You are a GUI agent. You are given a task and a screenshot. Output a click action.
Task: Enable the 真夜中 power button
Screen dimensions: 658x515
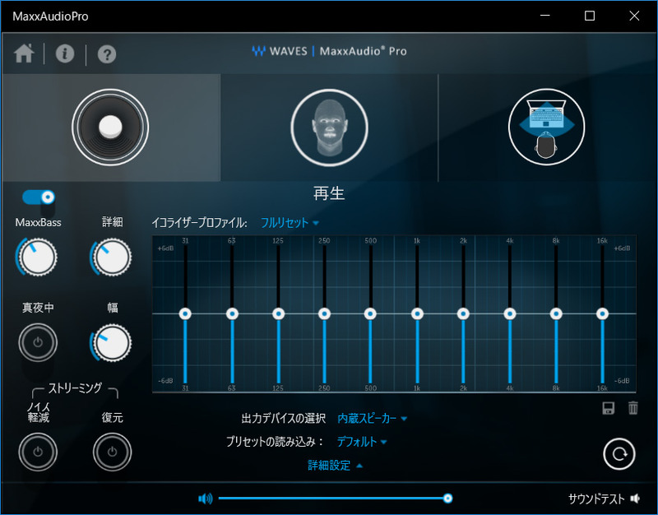pos(38,342)
